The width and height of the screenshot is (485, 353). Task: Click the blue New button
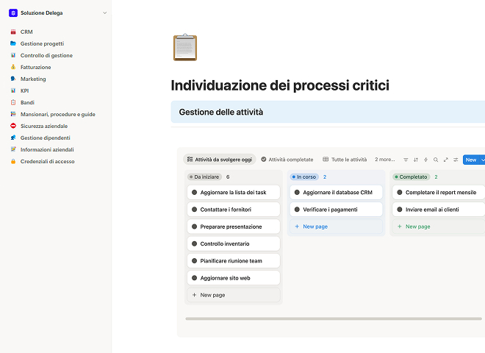[x=471, y=160]
